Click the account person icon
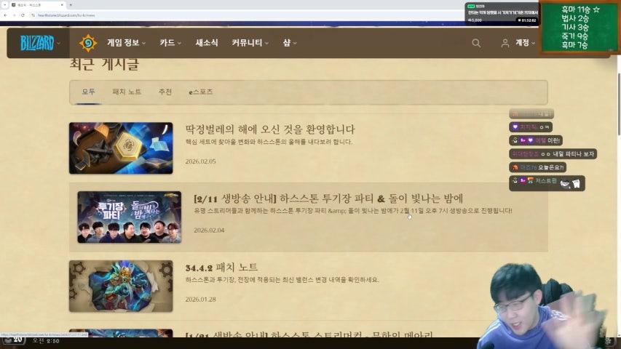621x349 pixels. tap(505, 43)
